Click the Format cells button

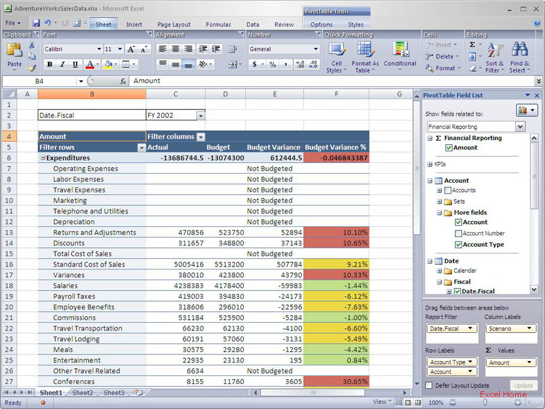tap(443, 68)
